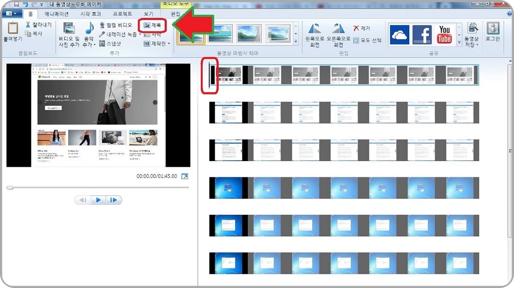The width and height of the screenshot is (514, 288).
Task: Click the video preview monitor
Action: 99,115
